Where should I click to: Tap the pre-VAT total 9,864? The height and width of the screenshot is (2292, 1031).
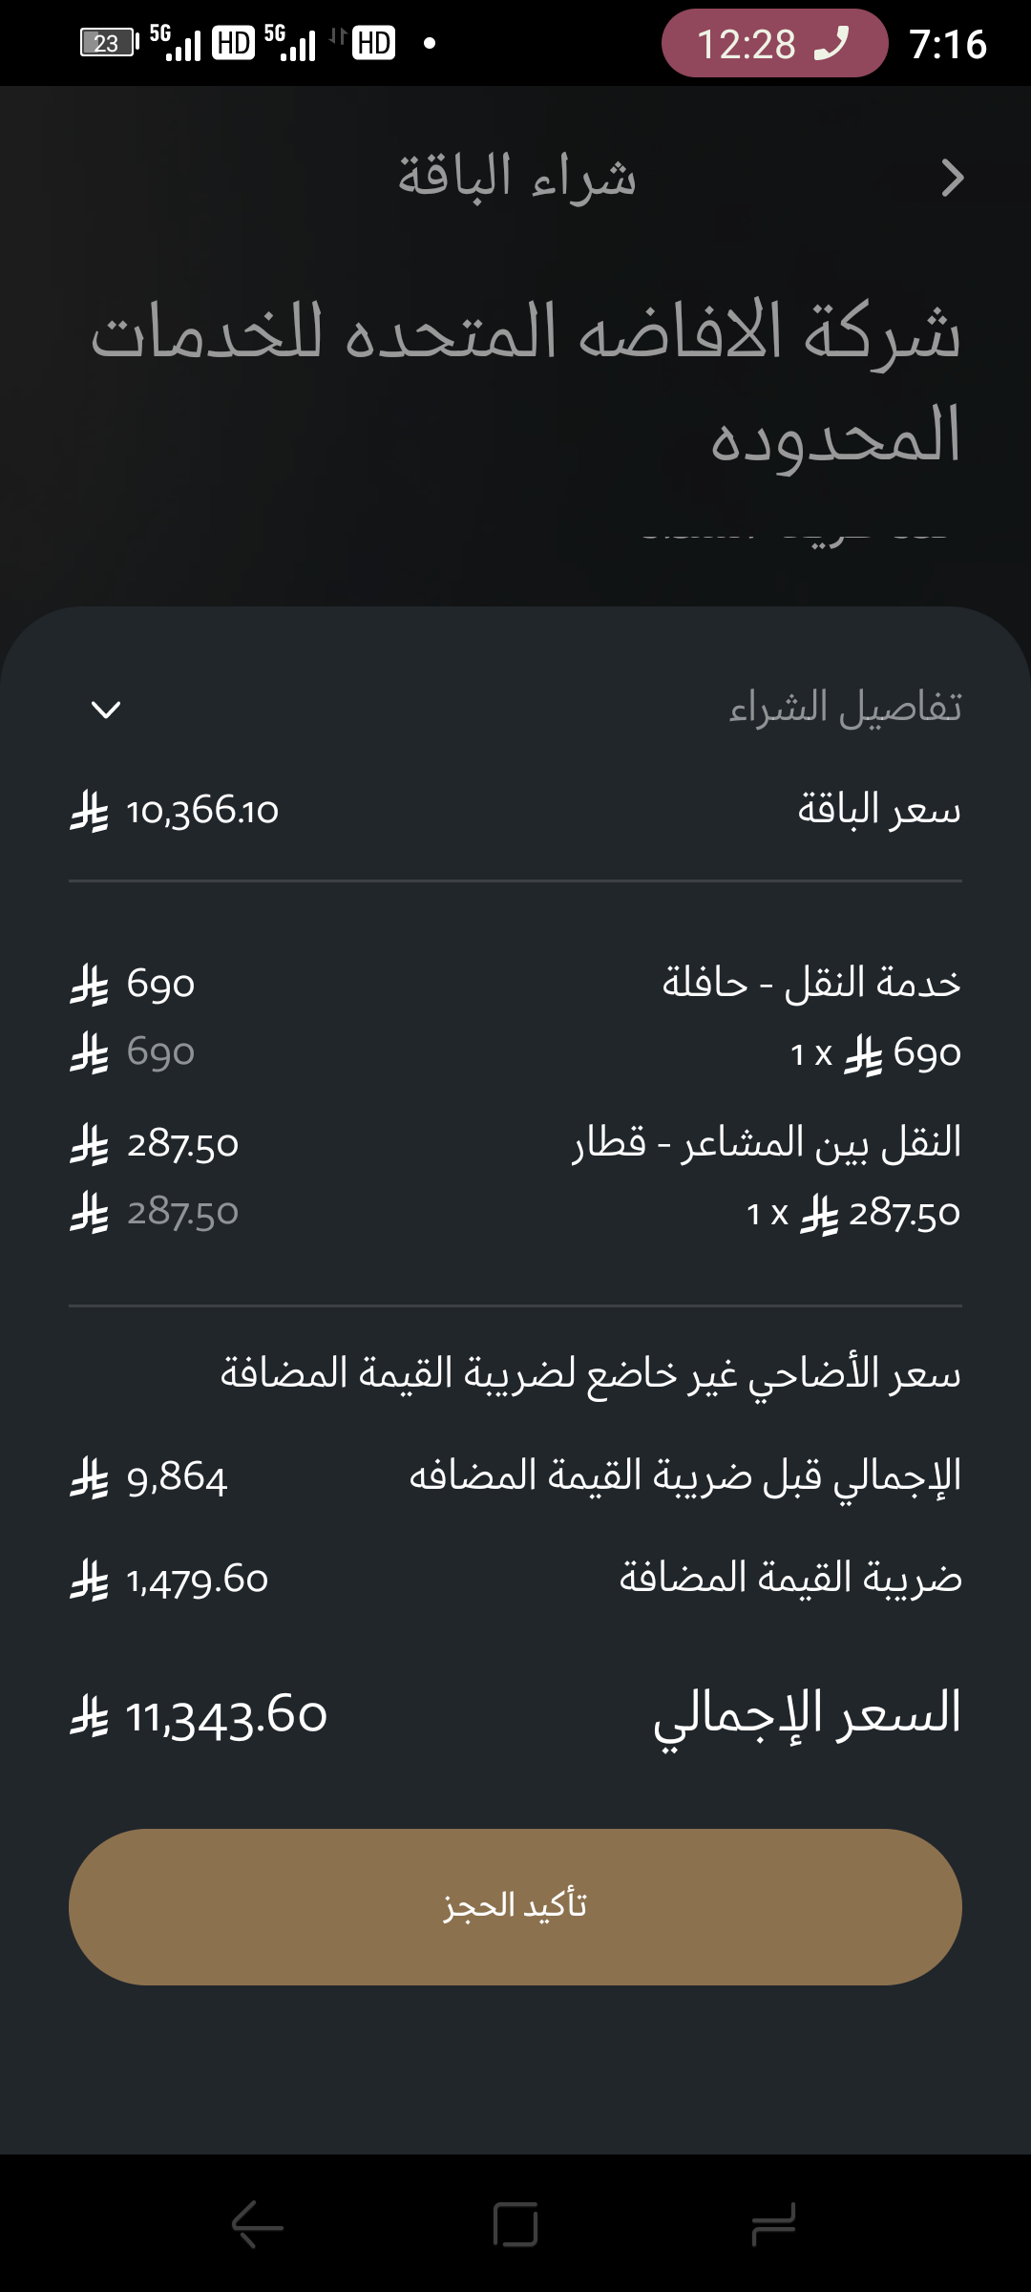pyautogui.click(x=177, y=1478)
